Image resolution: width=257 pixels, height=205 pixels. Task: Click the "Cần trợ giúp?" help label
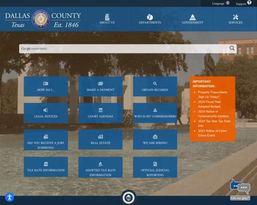[x=240, y=198]
